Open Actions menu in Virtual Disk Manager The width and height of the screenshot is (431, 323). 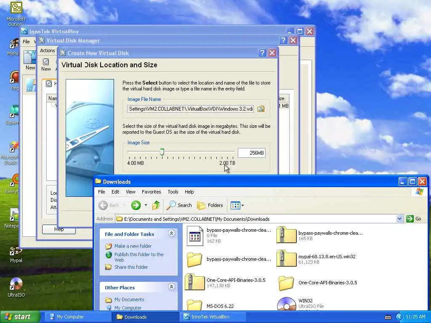click(47, 50)
